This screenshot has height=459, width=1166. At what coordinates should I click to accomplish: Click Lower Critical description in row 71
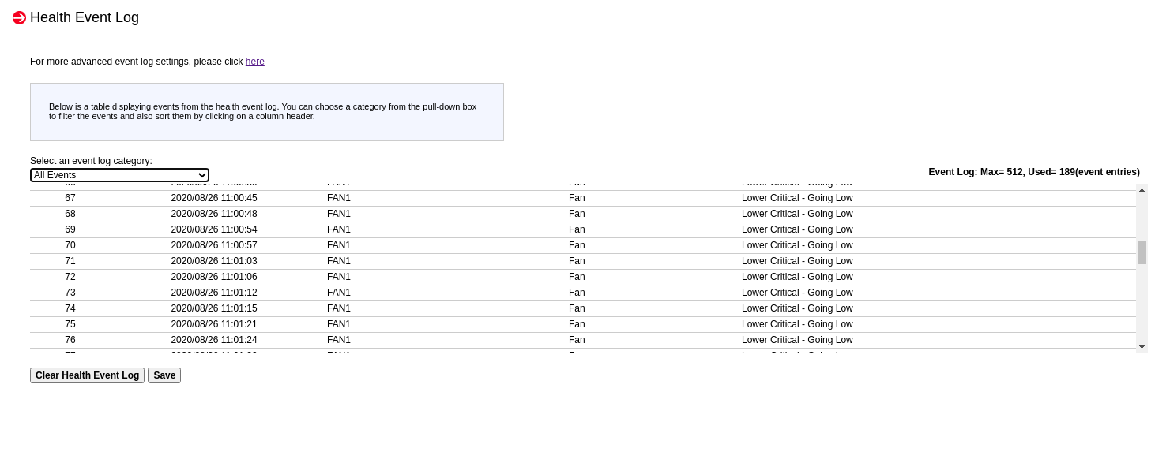797,261
